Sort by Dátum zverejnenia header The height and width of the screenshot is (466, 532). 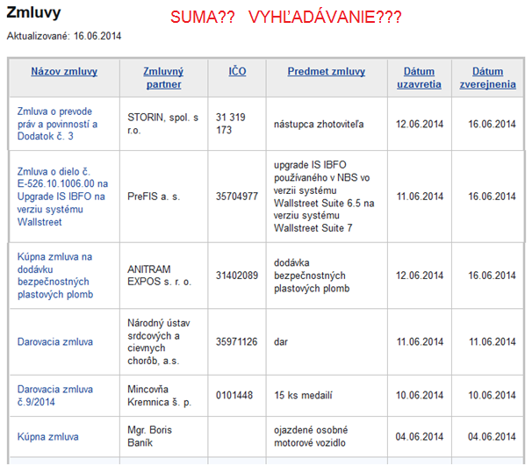tap(488, 77)
